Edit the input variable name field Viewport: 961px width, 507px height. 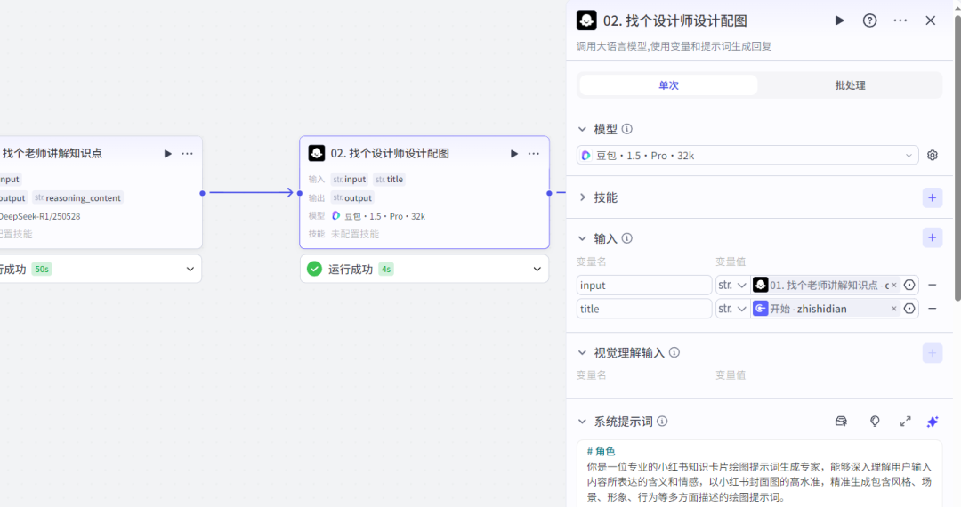point(643,285)
